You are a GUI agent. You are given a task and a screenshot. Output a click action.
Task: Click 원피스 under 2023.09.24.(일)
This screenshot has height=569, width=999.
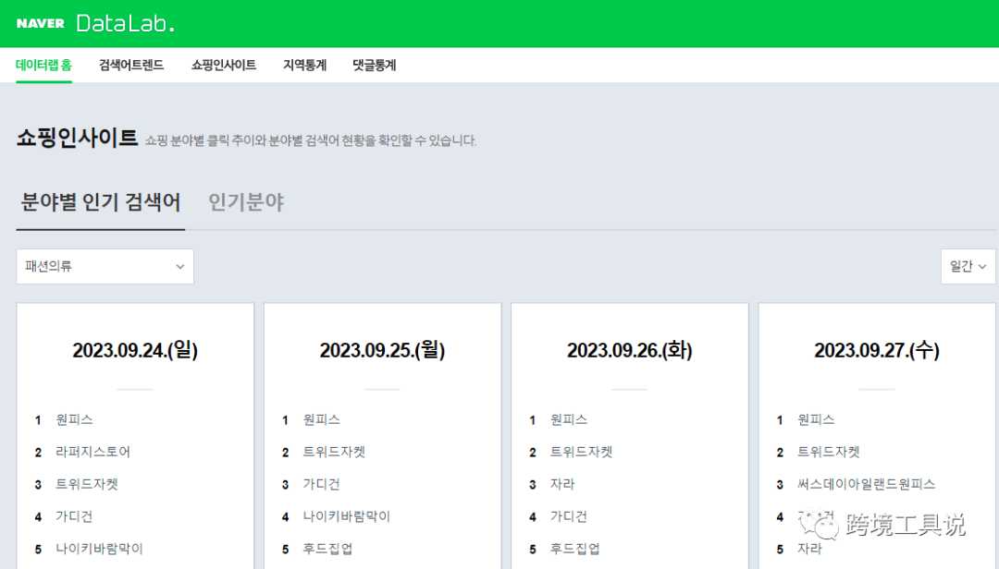point(74,419)
